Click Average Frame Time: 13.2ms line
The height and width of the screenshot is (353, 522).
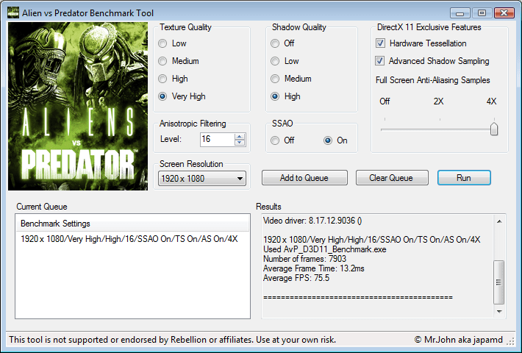click(314, 268)
